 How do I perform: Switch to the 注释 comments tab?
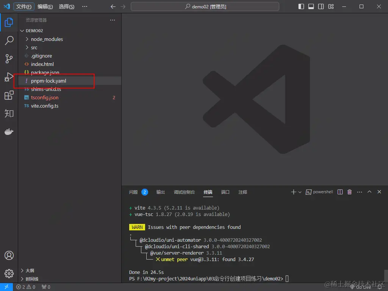pos(243,192)
